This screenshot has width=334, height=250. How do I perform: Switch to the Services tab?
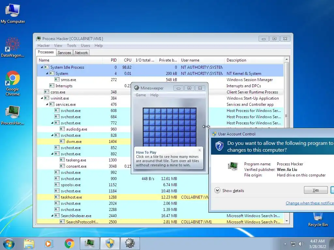point(64,53)
